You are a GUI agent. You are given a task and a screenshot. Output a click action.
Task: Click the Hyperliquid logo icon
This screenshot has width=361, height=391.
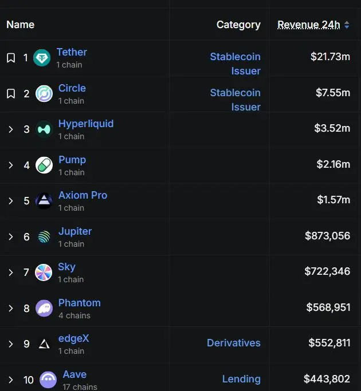[44, 129]
